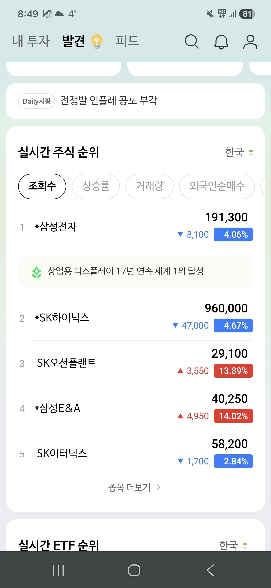Switch to the 내 투자 tab
The height and width of the screenshot is (588, 271).
point(31,41)
